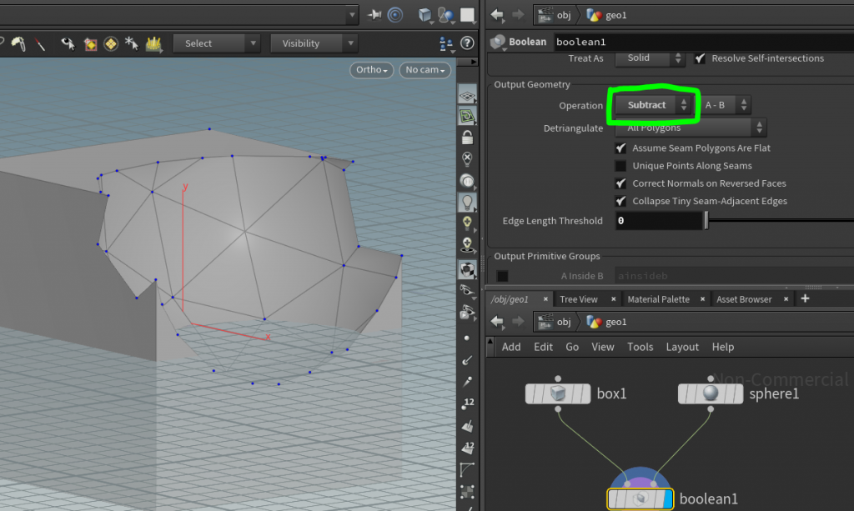Click the lock icon in the viewport sidebar

467,138
